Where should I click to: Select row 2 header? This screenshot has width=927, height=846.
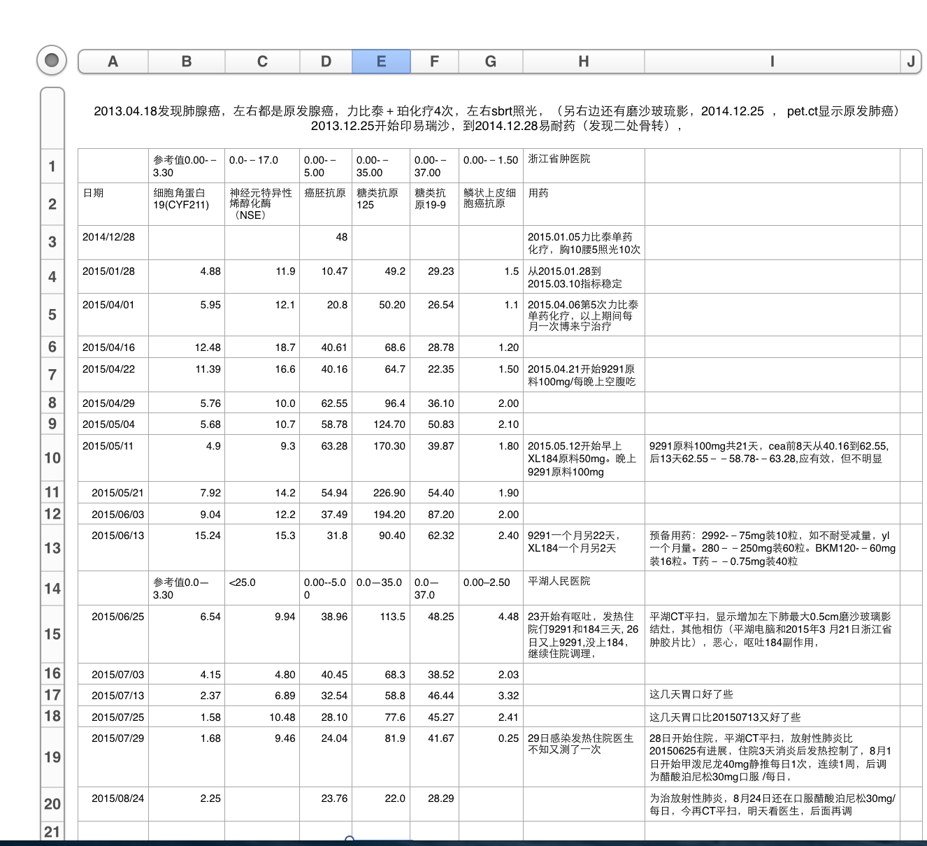point(52,204)
